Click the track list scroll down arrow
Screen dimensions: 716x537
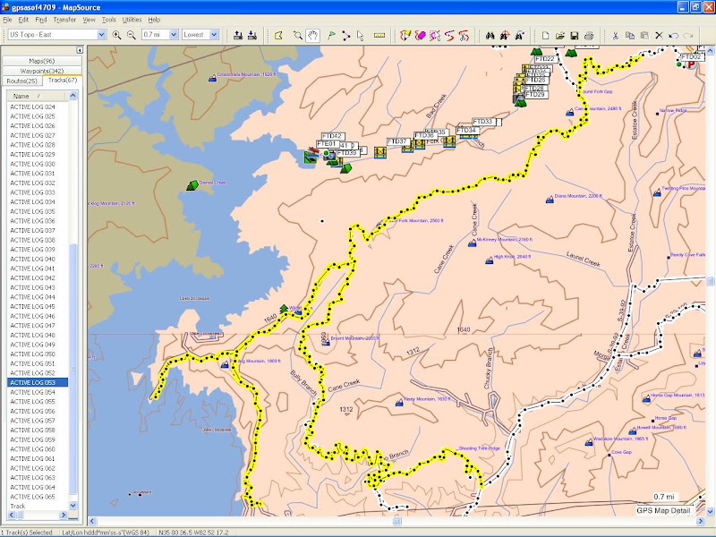(73, 506)
